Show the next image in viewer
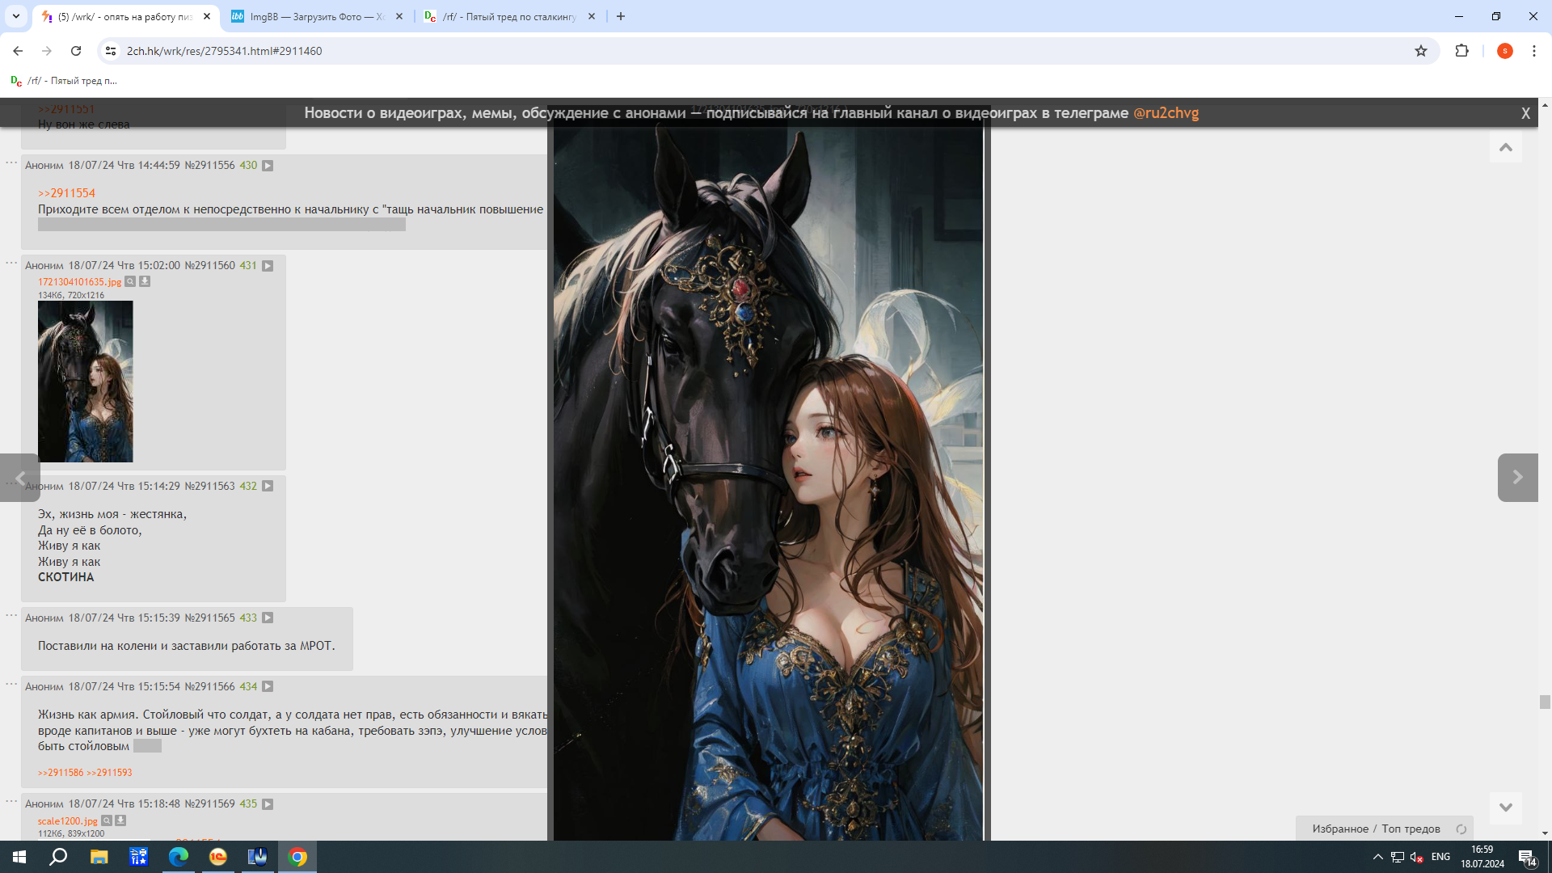 click(x=1517, y=478)
